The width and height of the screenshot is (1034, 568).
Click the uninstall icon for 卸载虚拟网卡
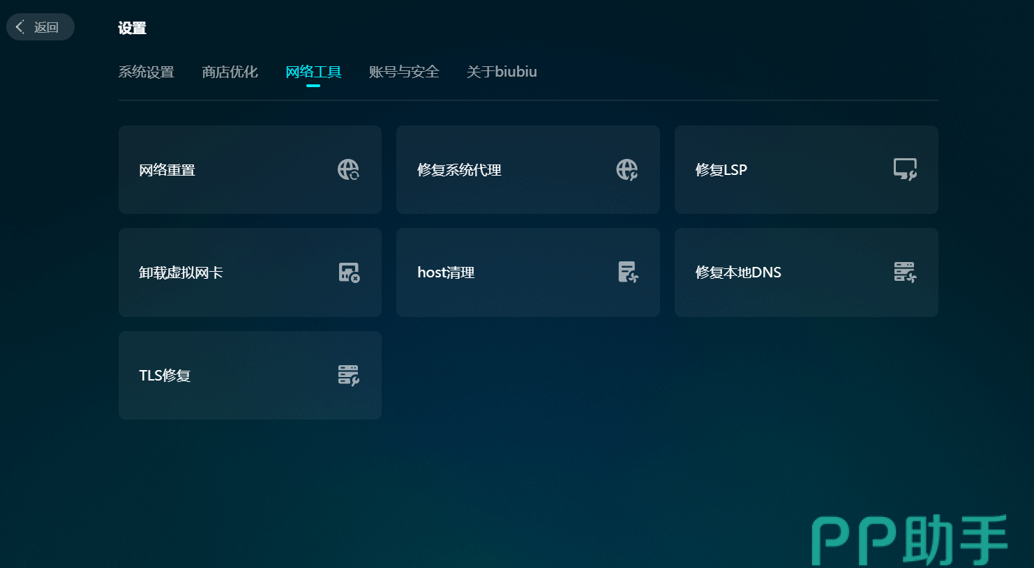pyautogui.click(x=349, y=273)
